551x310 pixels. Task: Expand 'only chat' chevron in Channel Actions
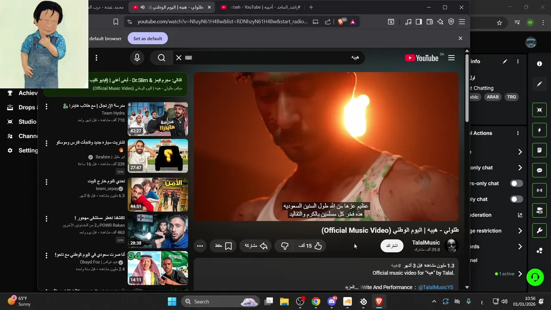click(x=520, y=167)
